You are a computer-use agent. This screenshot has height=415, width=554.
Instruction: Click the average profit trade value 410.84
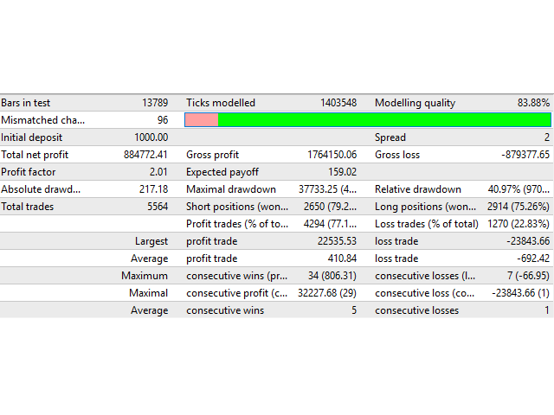pos(342,259)
